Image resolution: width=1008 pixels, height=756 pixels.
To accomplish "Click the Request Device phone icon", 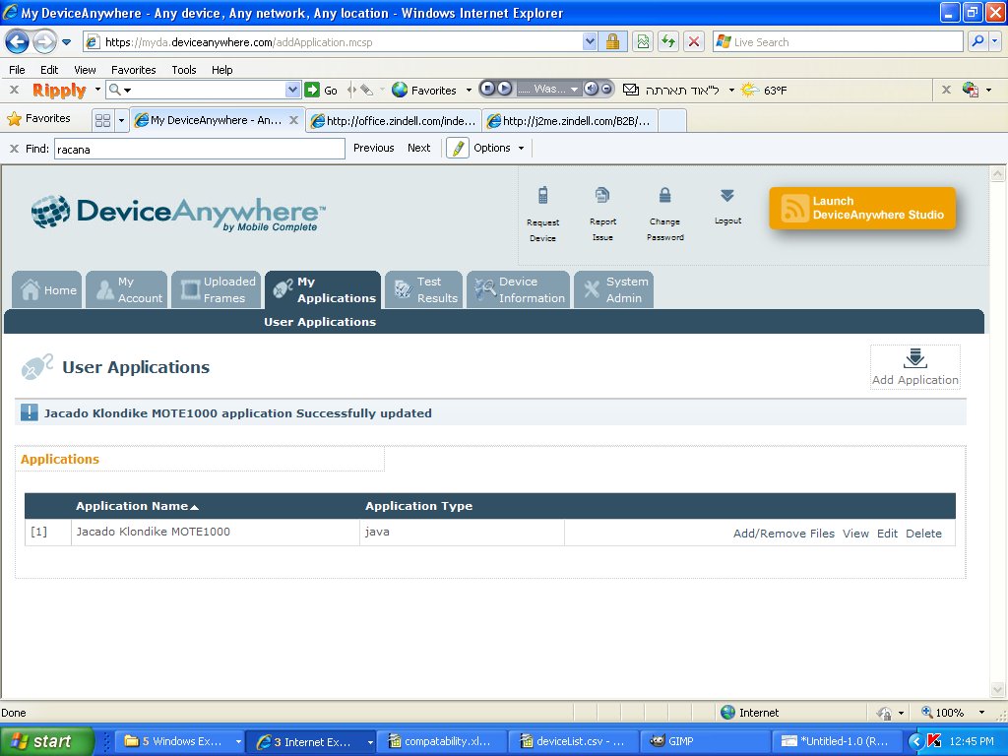I will (542, 195).
